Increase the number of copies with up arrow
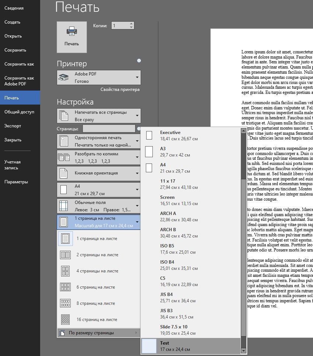The height and width of the screenshot is (356, 313). click(x=131, y=24)
